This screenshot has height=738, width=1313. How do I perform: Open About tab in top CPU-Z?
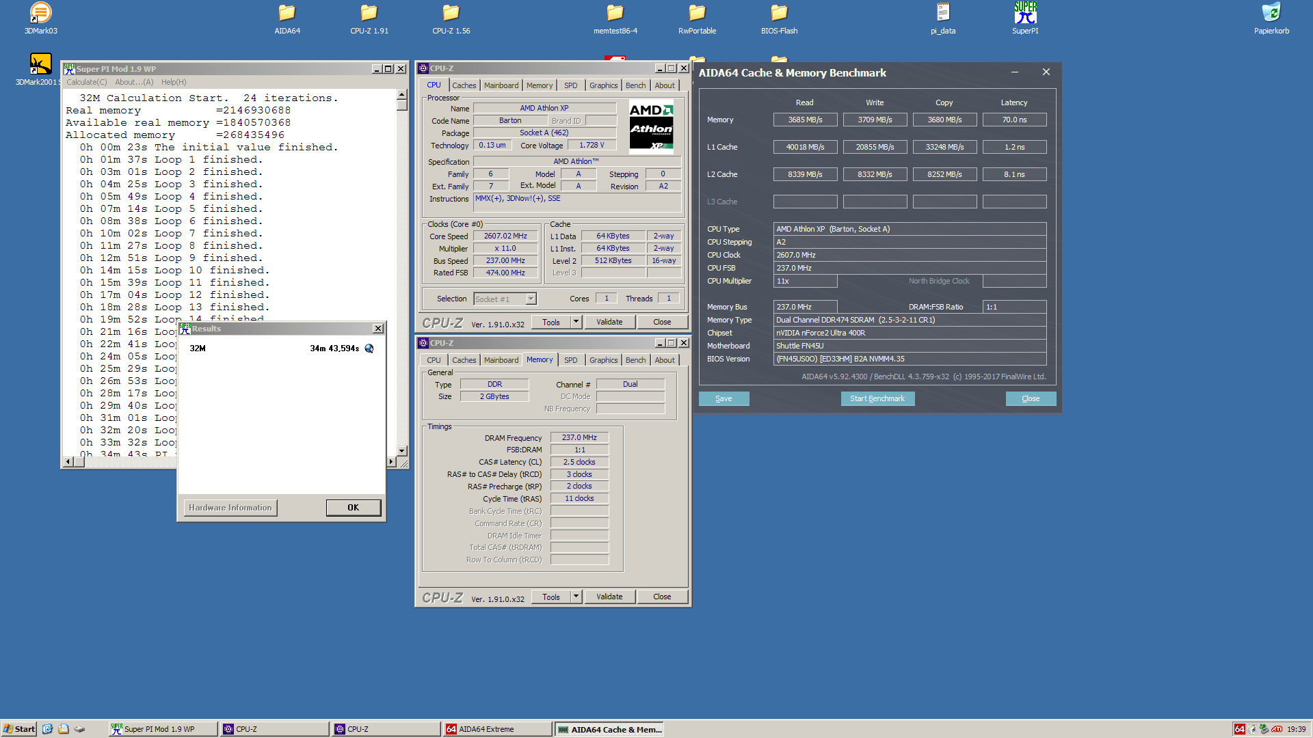pos(665,85)
